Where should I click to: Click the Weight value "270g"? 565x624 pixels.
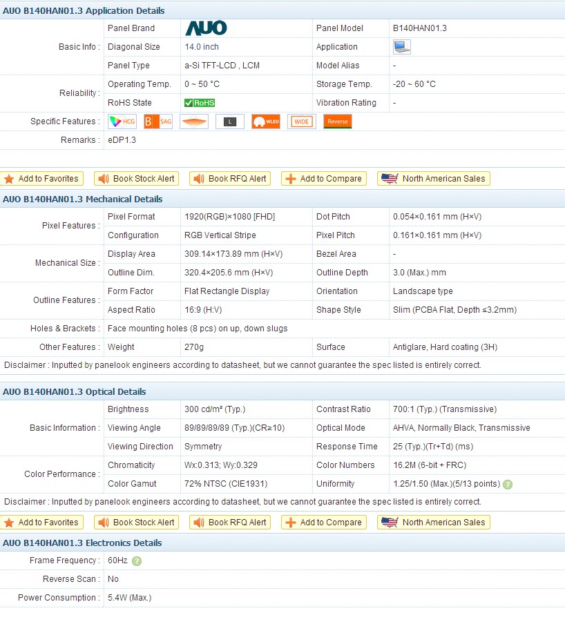point(194,347)
